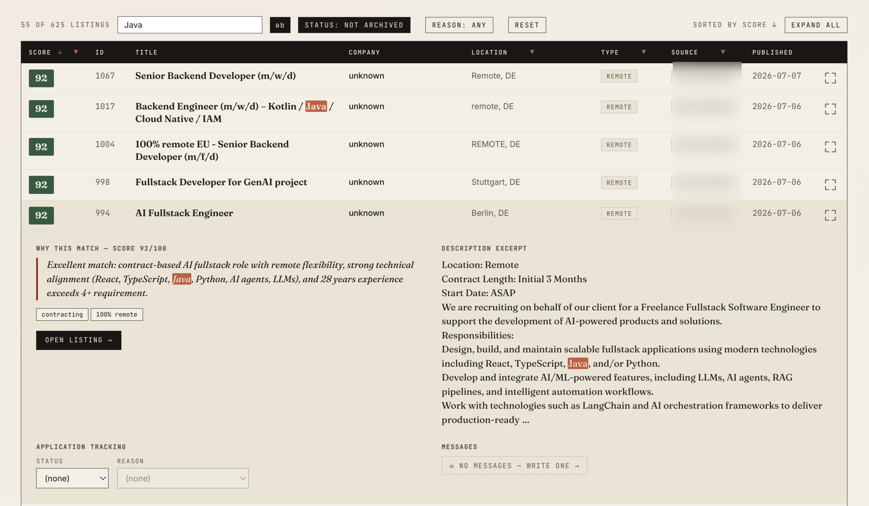Image resolution: width=869 pixels, height=506 pixels.
Task: Expand row 1067 with its fullscreen icon
Action: coord(830,78)
